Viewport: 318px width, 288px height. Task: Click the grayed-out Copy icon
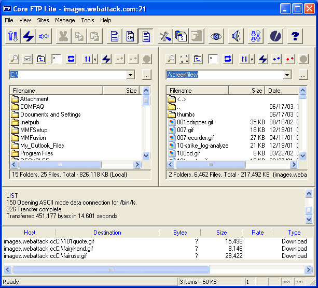pyautogui.click(x=79, y=36)
